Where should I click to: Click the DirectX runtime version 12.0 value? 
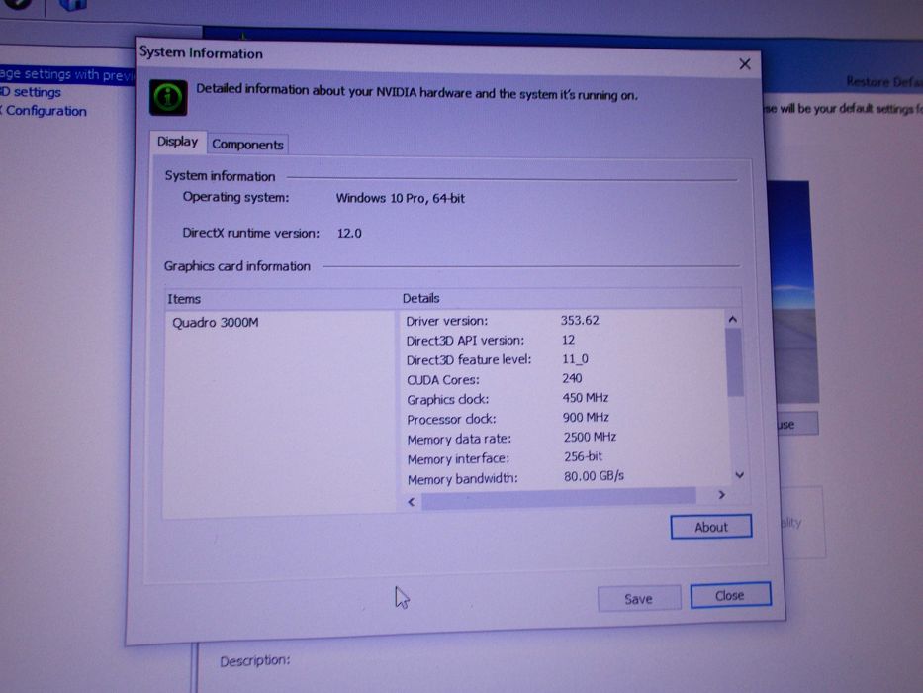349,233
